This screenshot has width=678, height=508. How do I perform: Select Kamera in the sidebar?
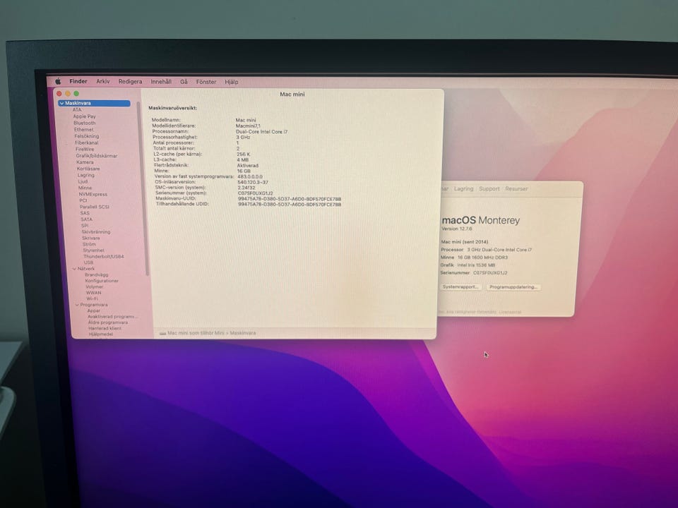(85, 162)
